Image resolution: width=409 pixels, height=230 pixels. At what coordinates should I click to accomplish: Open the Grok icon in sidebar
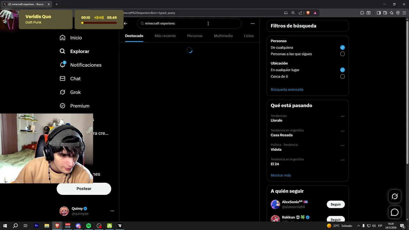click(x=62, y=92)
